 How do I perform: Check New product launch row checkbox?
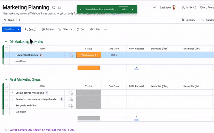click(x=6, y=55)
